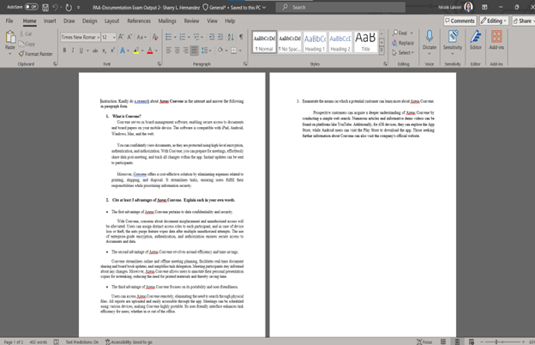Image resolution: width=535 pixels, height=345 pixels.
Task: Apply the Title style
Action: coord(365,42)
